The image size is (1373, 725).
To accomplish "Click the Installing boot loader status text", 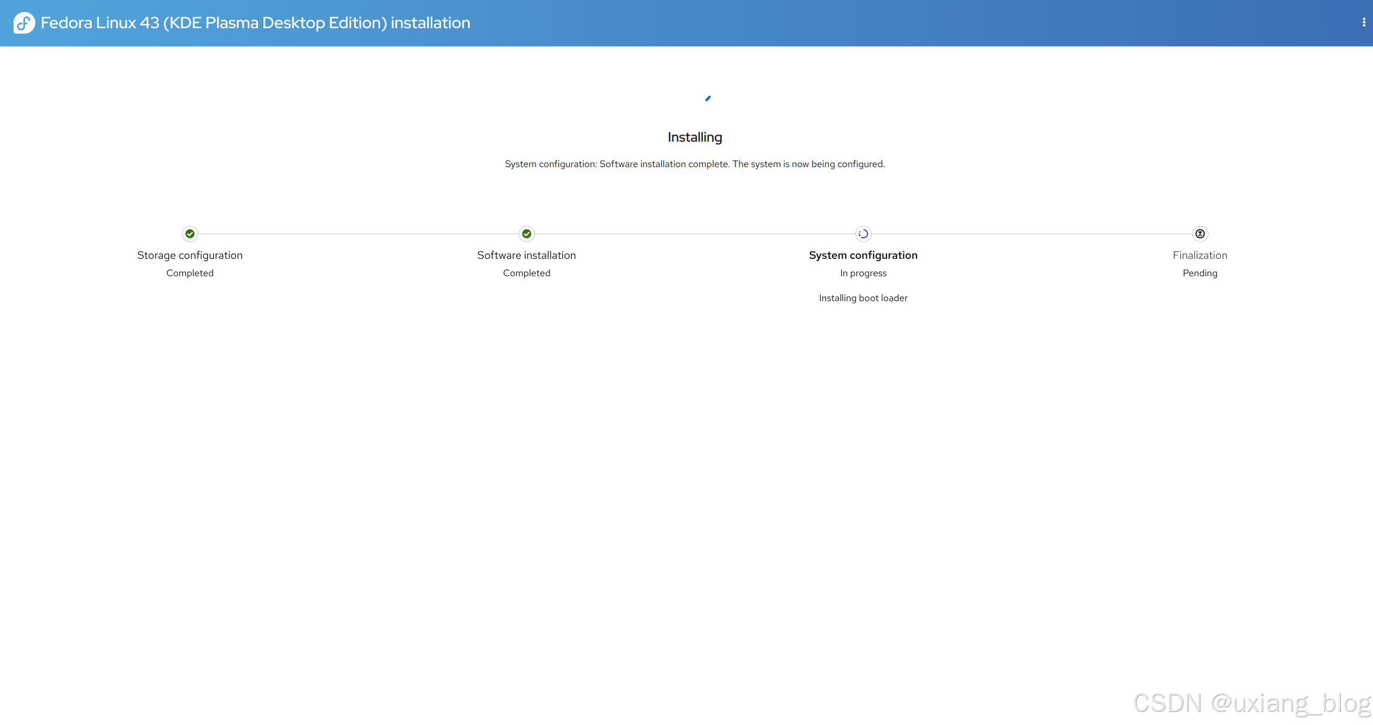I will pos(863,298).
